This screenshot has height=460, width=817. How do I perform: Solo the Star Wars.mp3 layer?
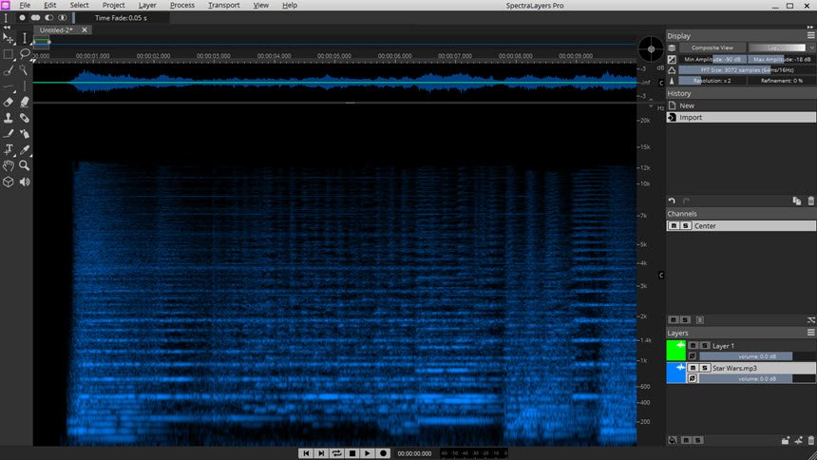point(705,368)
